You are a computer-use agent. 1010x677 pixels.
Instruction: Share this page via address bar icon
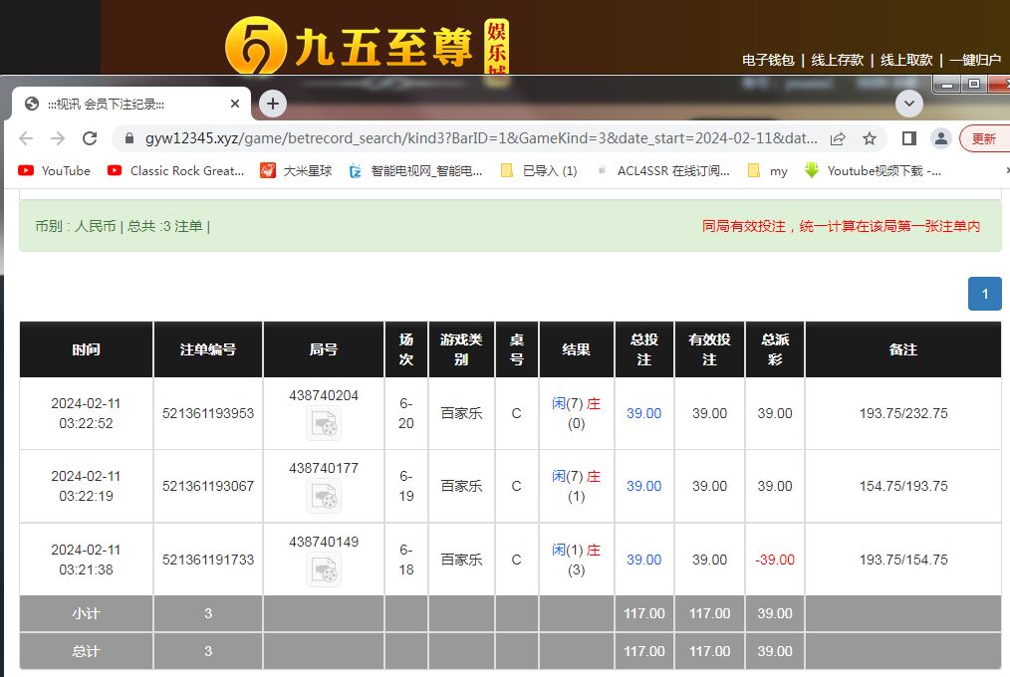coord(838,138)
